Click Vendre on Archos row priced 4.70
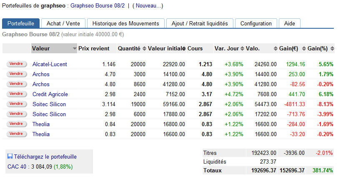 coord(16,74)
